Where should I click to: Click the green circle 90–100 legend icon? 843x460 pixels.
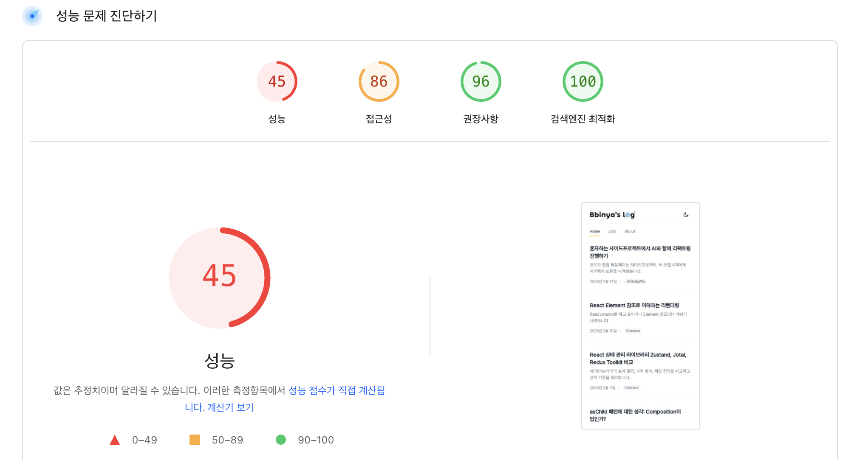(281, 440)
